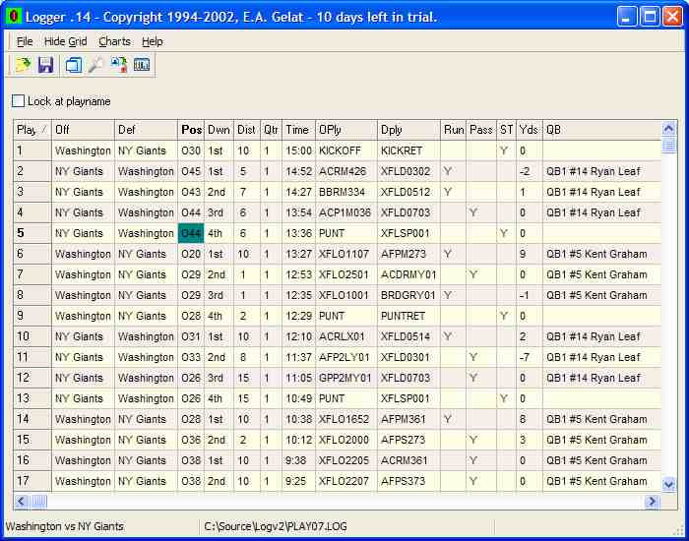The width and height of the screenshot is (689, 541).
Task: Click the PUNTRET defensive play cell
Action: [408, 316]
